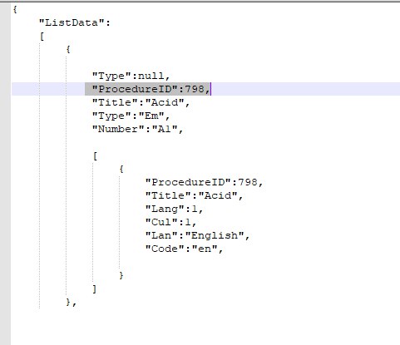Click the nested array's opening square bracket
This screenshot has width=400, height=345.
point(95,156)
